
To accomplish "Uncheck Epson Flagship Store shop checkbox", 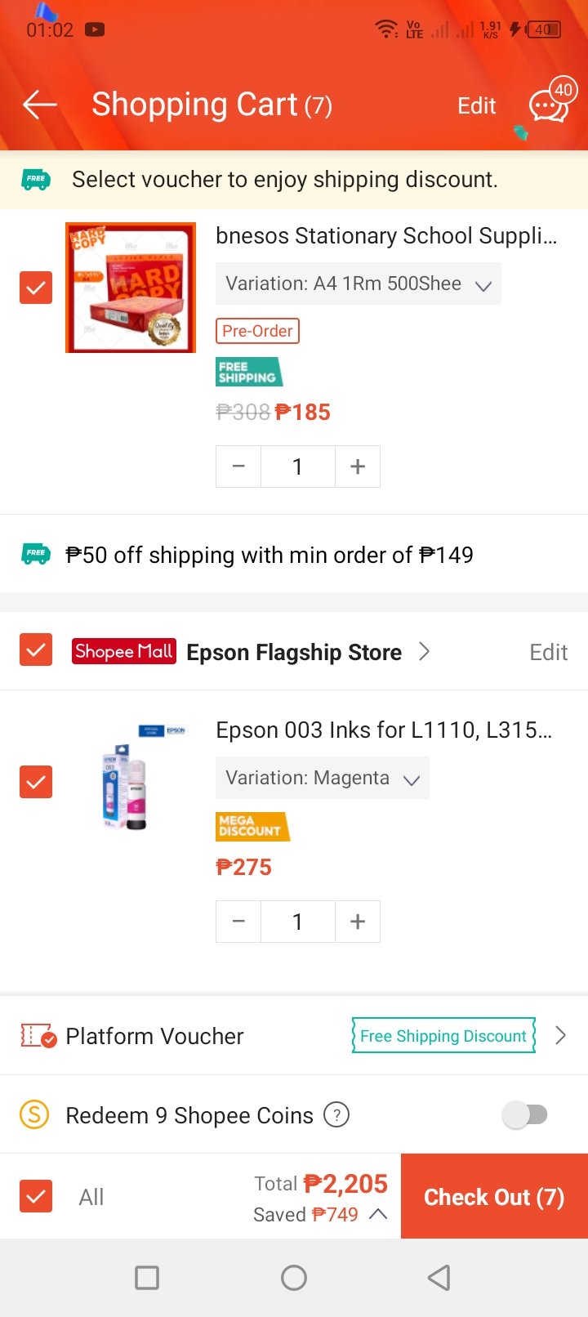I will coord(36,650).
